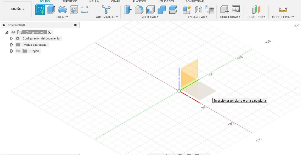This screenshot has height=155, width=301.
Task: Click the origin point in the viewport
Action: pos(179,91)
